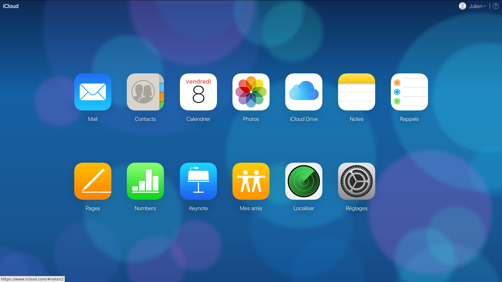Click the iCloud Drive label text
502x282 pixels.
[x=304, y=119]
